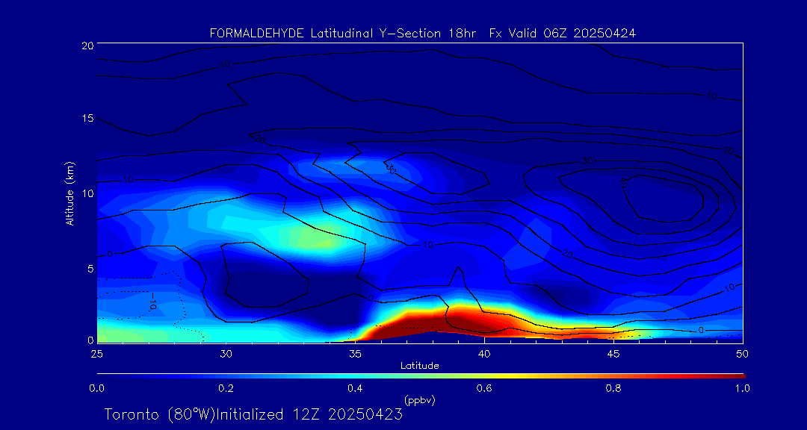Click altitude tick label 15
This screenshot has height=430, width=807.
87,118
